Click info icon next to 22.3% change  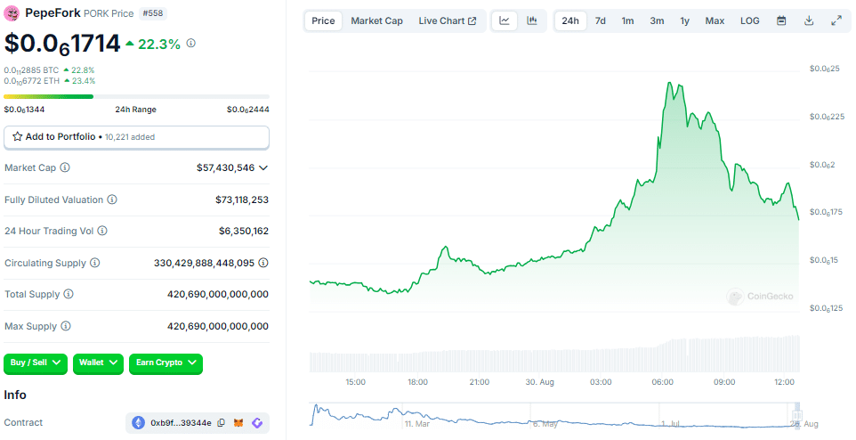(x=191, y=43)
